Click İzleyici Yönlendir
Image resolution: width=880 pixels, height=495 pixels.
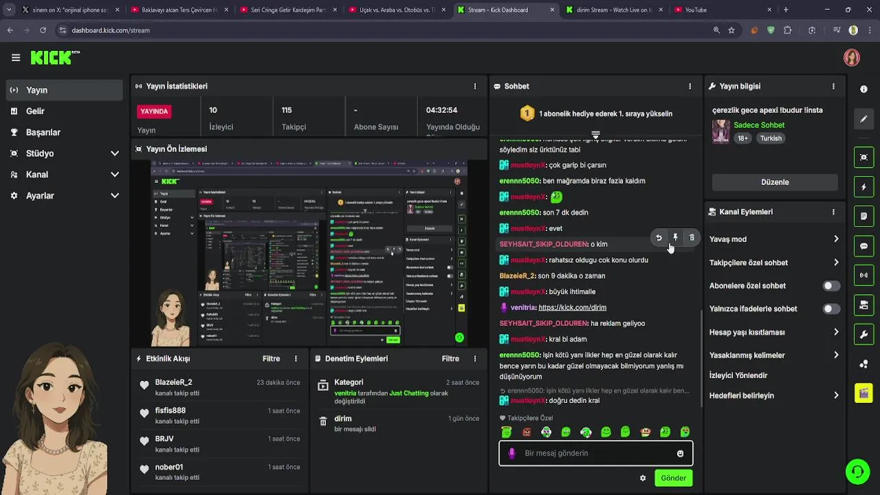point(738,375)
